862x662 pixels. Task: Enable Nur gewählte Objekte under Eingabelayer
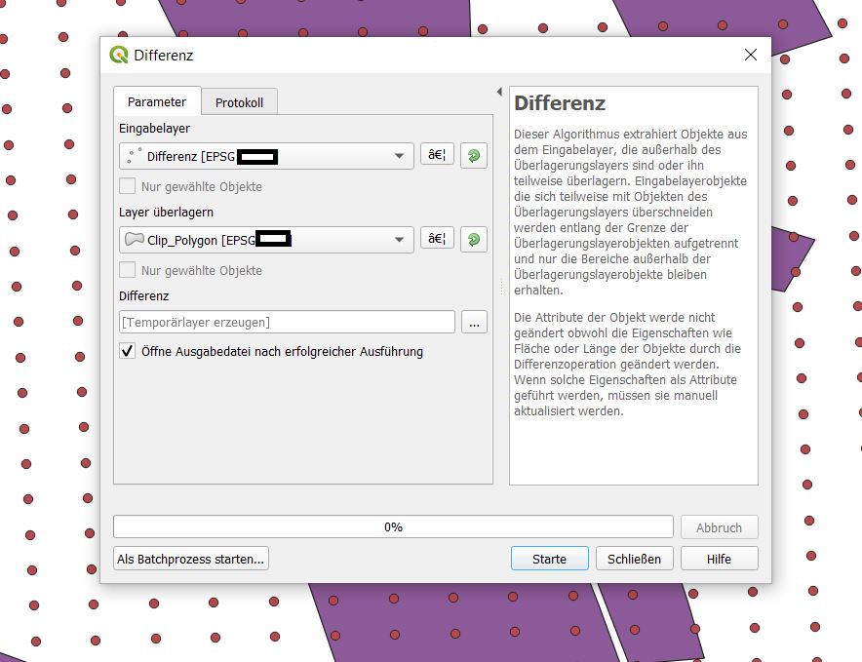[x=128, y=186]
